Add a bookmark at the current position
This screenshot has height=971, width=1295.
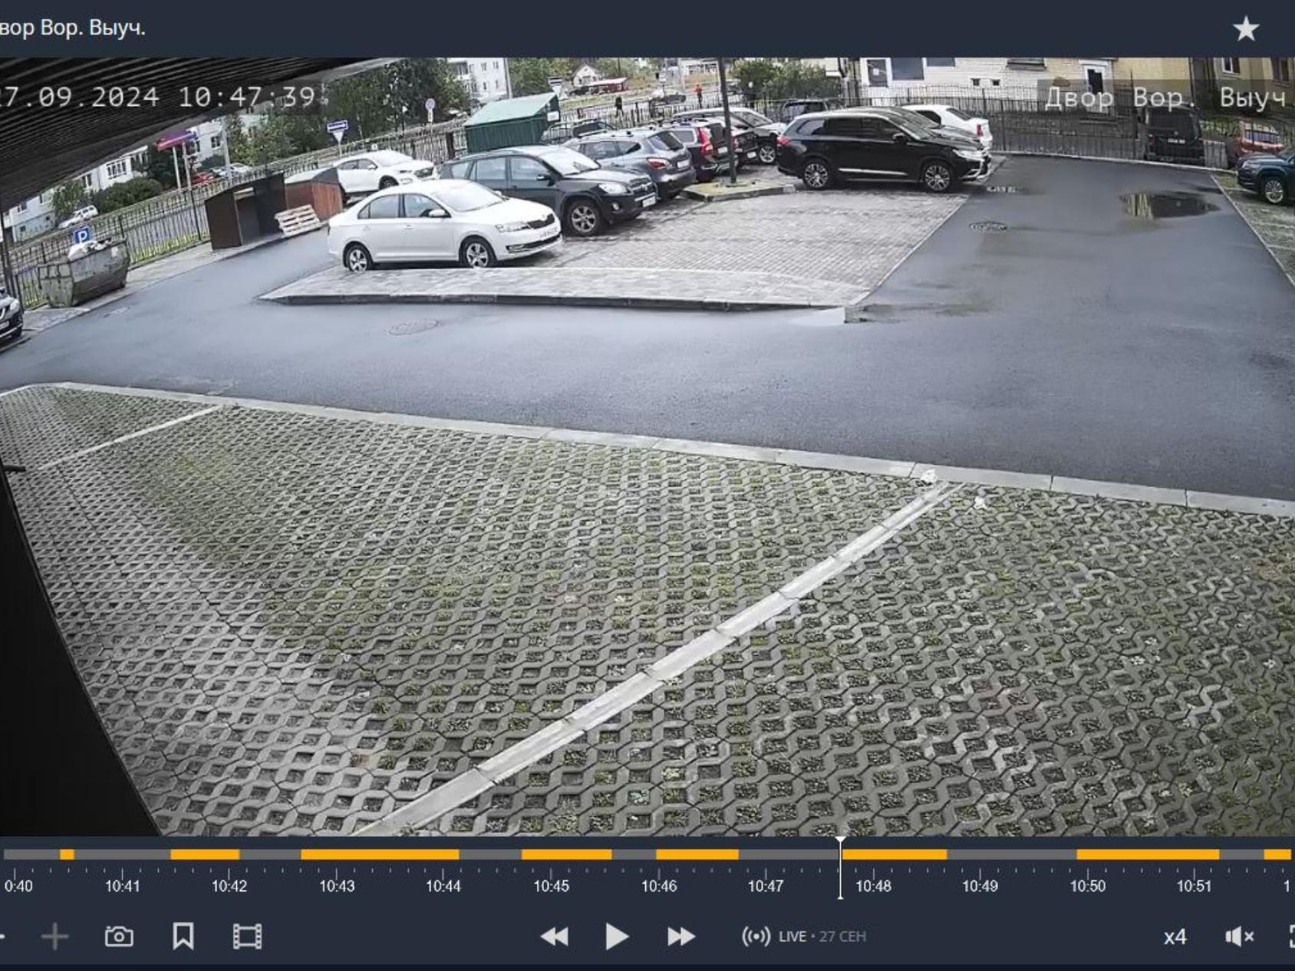pyautogui.click(x=183, y=936)
